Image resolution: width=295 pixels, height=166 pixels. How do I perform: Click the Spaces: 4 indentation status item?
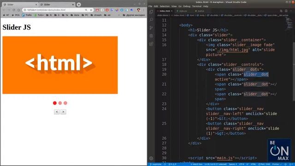click(x=233, y=164)
